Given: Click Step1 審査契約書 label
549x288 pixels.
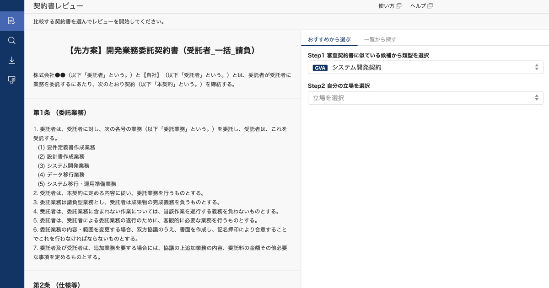Looking at the screenshot, I should tap(368, 55).
